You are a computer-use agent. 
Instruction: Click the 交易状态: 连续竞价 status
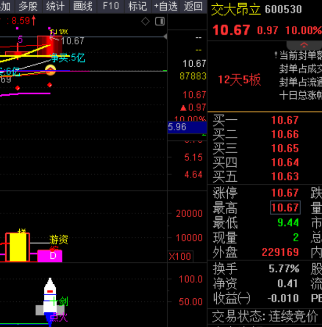coord(265,317)
